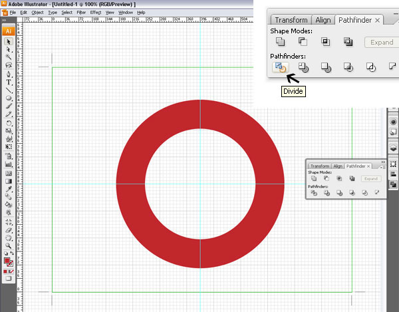The width and height of the screenshot is (399, 312).
Task: Collapse the toolbox with double arrows
Action: (x=4, y=20)
